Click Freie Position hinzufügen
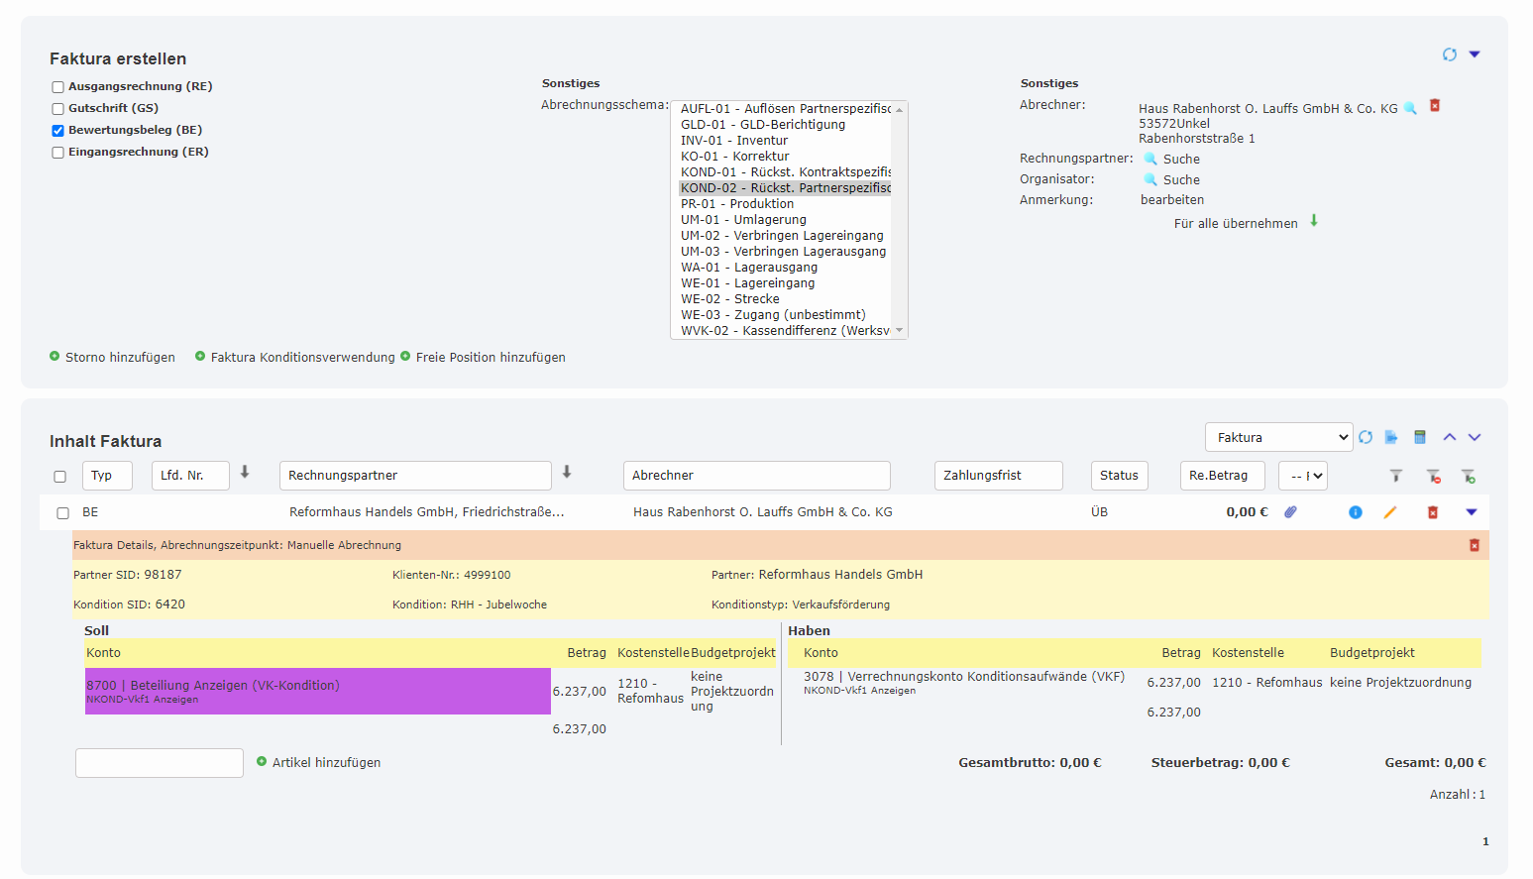Image resolution: width=1533 pixels, height=879 pixels. point(490,358)
